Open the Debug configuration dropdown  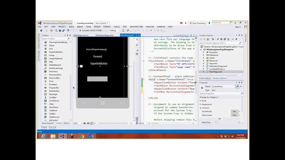(x=114, y=31)
